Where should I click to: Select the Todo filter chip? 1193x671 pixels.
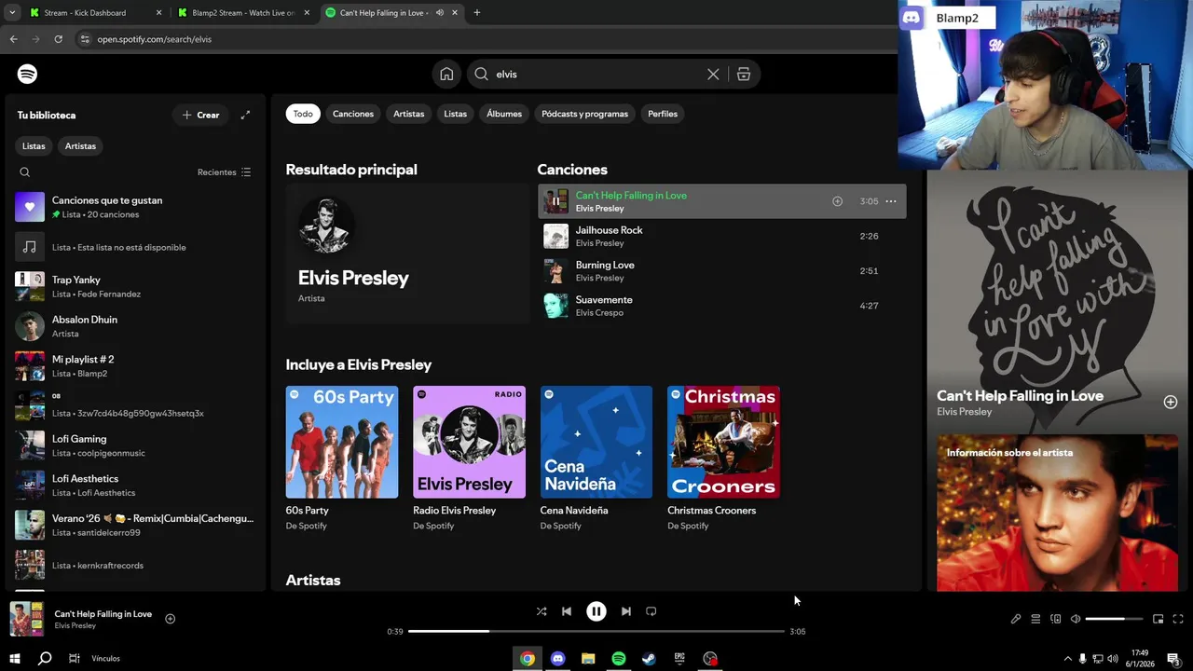point(303,114)
